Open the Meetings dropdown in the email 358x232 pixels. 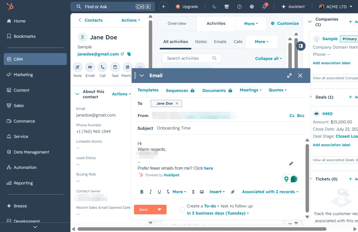[250, 90]
